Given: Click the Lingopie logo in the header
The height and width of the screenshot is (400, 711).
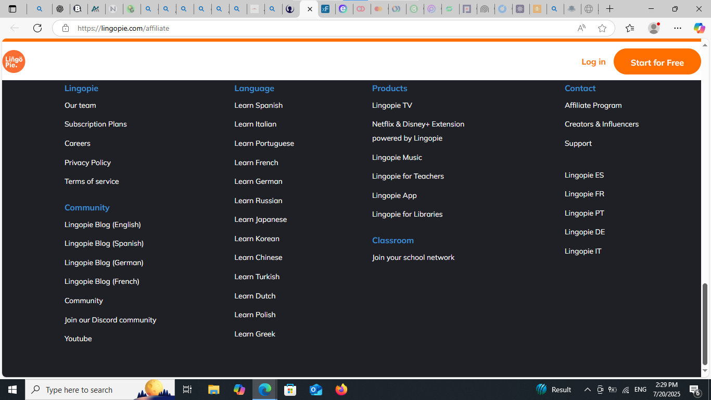Looking at the screenshot, I should pos(14,61).
